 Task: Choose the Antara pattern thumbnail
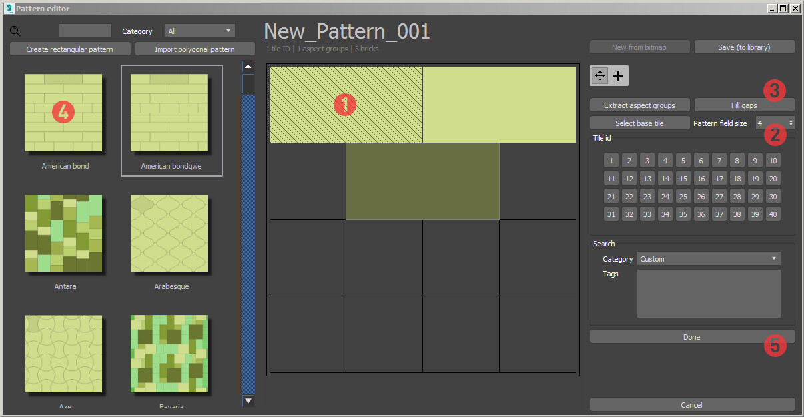[x=64, y=233]
